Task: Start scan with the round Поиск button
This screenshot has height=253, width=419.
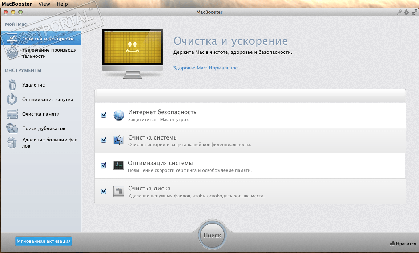Action: (x=213, y=235)
